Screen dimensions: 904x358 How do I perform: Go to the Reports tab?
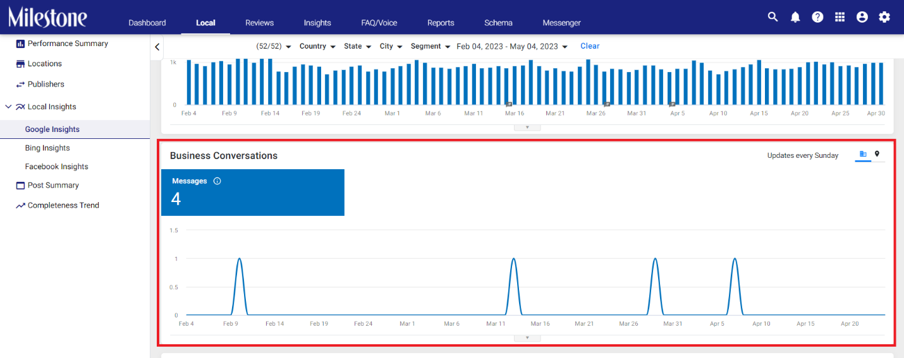tap(441, 23)
